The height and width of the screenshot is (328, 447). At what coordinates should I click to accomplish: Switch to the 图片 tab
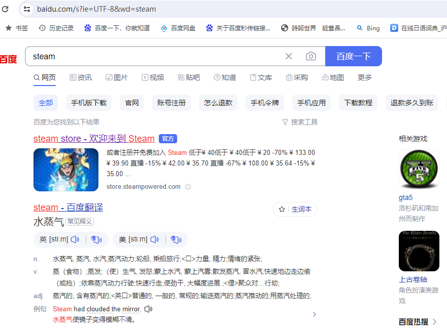[117, 77]
